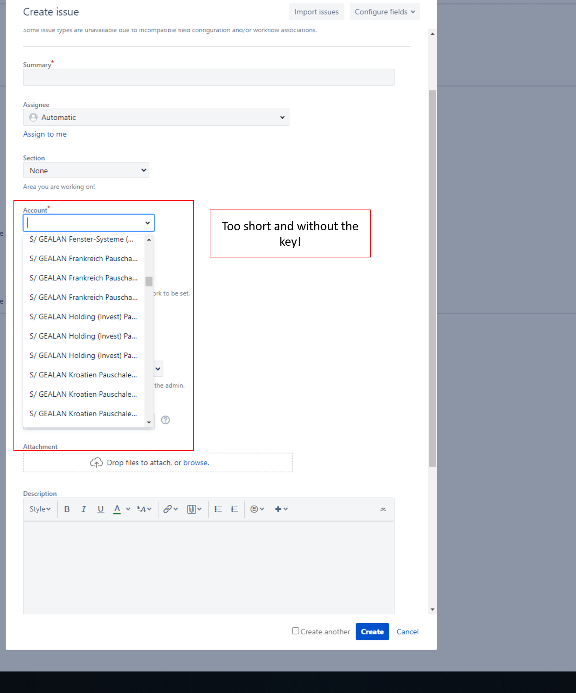Screen dimensions: 576x693
Task: Click the Create button
Action: (x=372, y=632)
